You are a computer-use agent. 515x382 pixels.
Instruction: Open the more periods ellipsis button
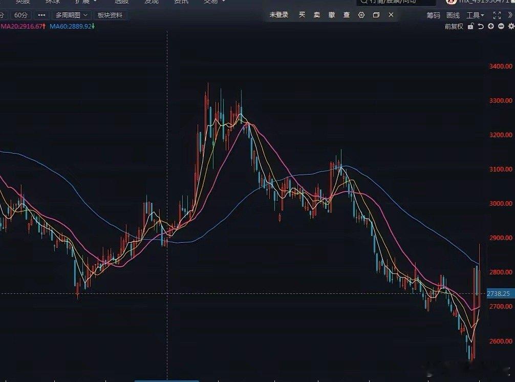click(x=41, y=15)
